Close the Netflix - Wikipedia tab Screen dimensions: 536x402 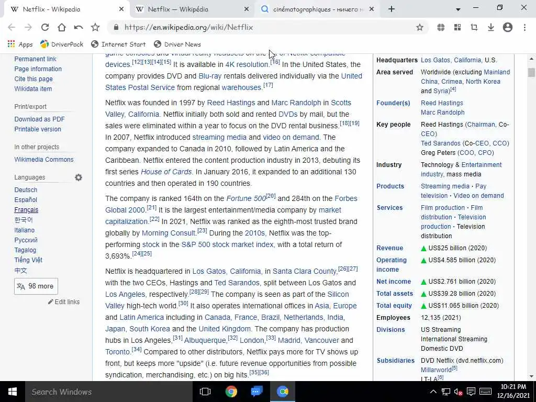(121, 9)
